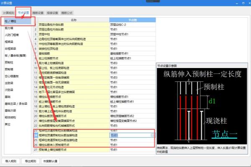Choose 人防门框墙 in the component list
Image resolution: width=251 pixels, height=167 pixels.
click(12, 35)
